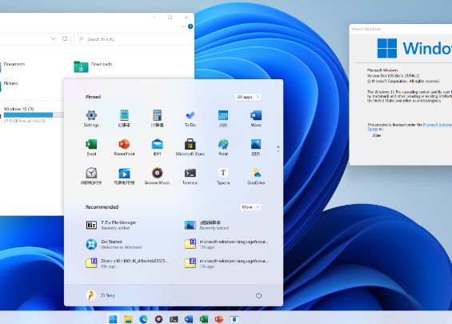Open Microsoft Edge from the taskbar
452x324 pixels.
tap(143, 319)
